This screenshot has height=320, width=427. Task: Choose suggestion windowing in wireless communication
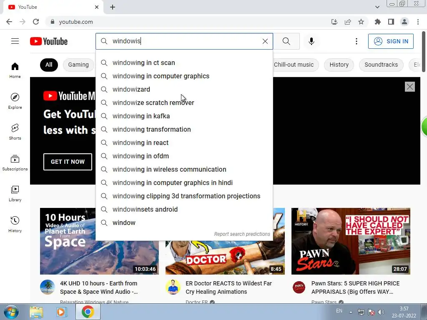184,169
